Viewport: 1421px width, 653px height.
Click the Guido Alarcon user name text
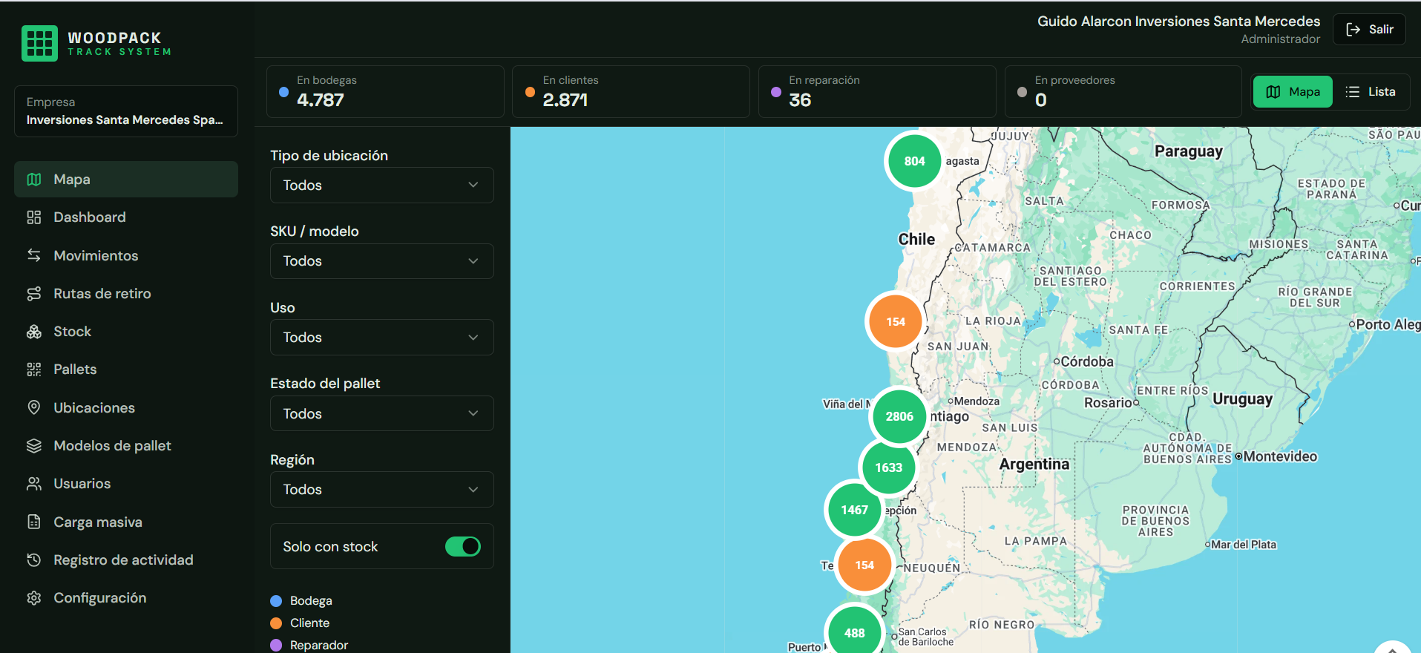click(x=1178, y=22)
